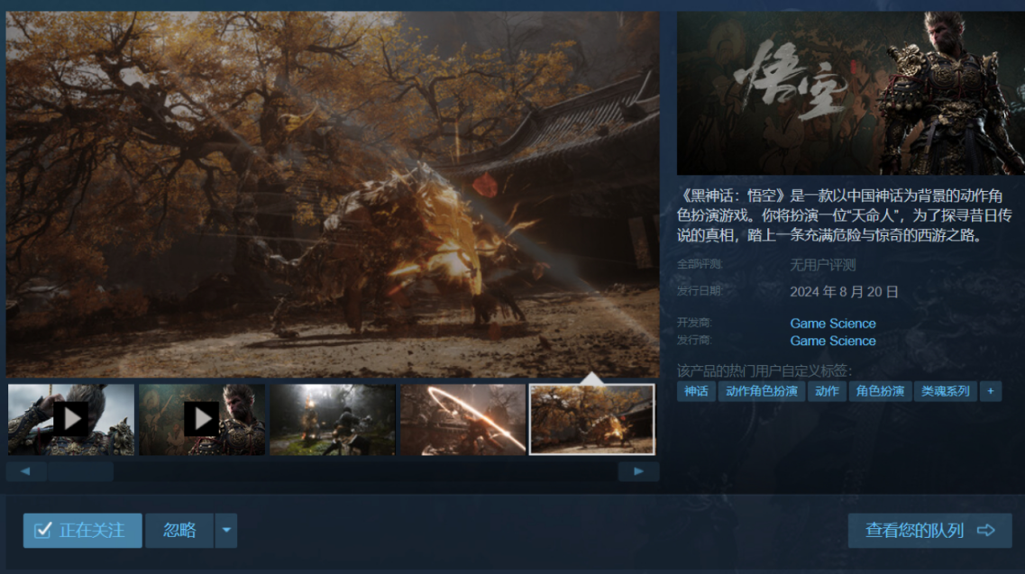Select the 动作角色扮演 tag
This screenshot has width=1025, height=574.
click(x=762, y=391)
